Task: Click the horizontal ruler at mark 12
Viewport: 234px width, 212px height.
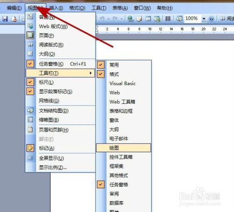Action: pyautogui.click(x=161, y=29)
